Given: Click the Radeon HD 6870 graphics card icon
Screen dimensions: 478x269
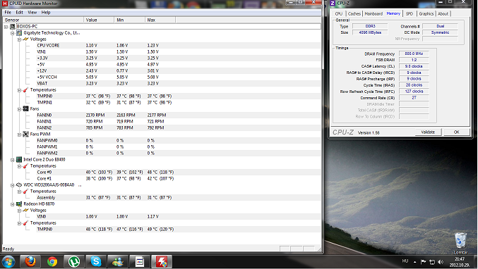Looking at the screenshot, I should click(19, 204).
